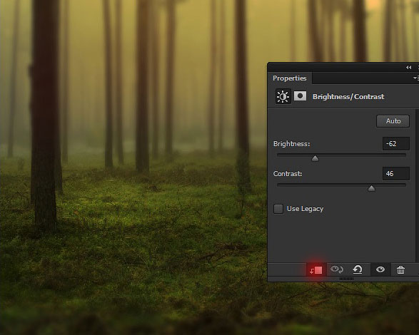Switch to the Properties tab
The image size is (419, 335).
click(289, 78)
